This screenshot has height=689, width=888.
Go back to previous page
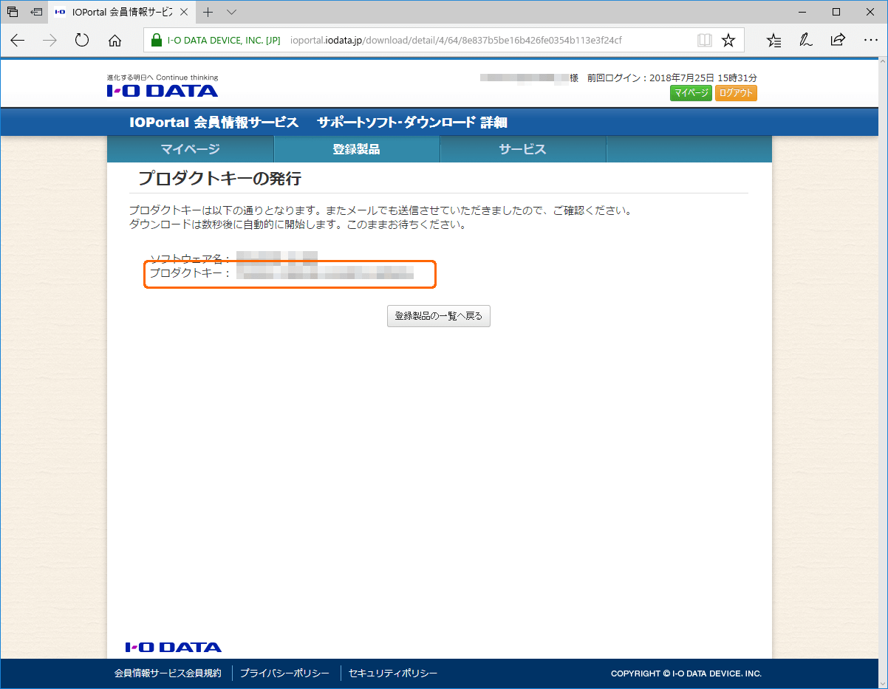(x=18, y=41)
